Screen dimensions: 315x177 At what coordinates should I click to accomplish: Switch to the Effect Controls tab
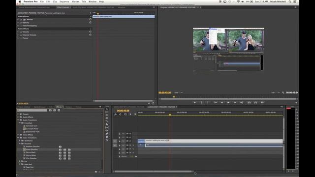click(x=63, y=7)
